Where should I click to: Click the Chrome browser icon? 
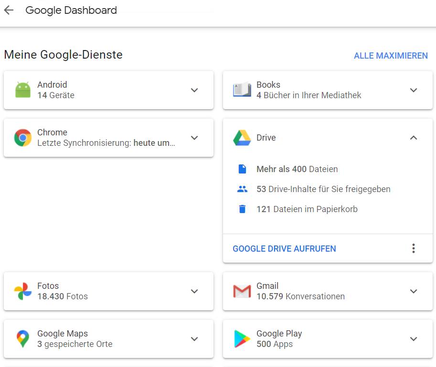tap(22, 138)
